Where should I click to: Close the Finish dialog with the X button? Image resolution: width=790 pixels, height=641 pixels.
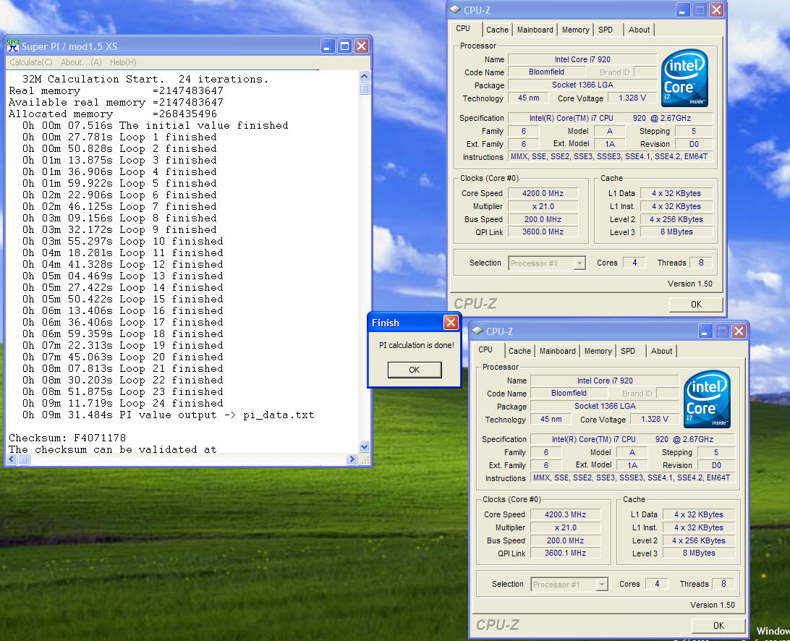coord(451,322)
